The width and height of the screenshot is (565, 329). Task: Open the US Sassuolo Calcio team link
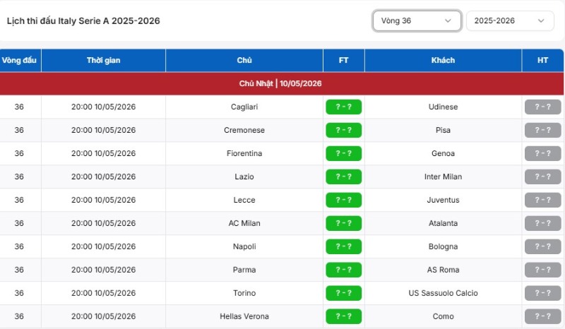444,293
